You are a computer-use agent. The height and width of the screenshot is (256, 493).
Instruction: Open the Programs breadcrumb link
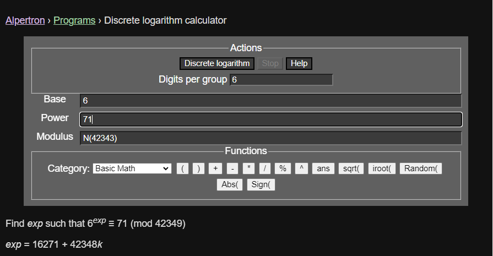click(74, 20)
